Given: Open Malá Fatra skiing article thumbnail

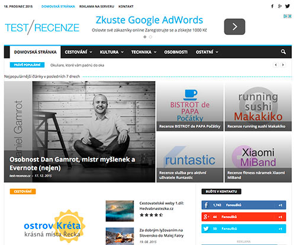Looking at the screenshot, I should tap(120, 236).
